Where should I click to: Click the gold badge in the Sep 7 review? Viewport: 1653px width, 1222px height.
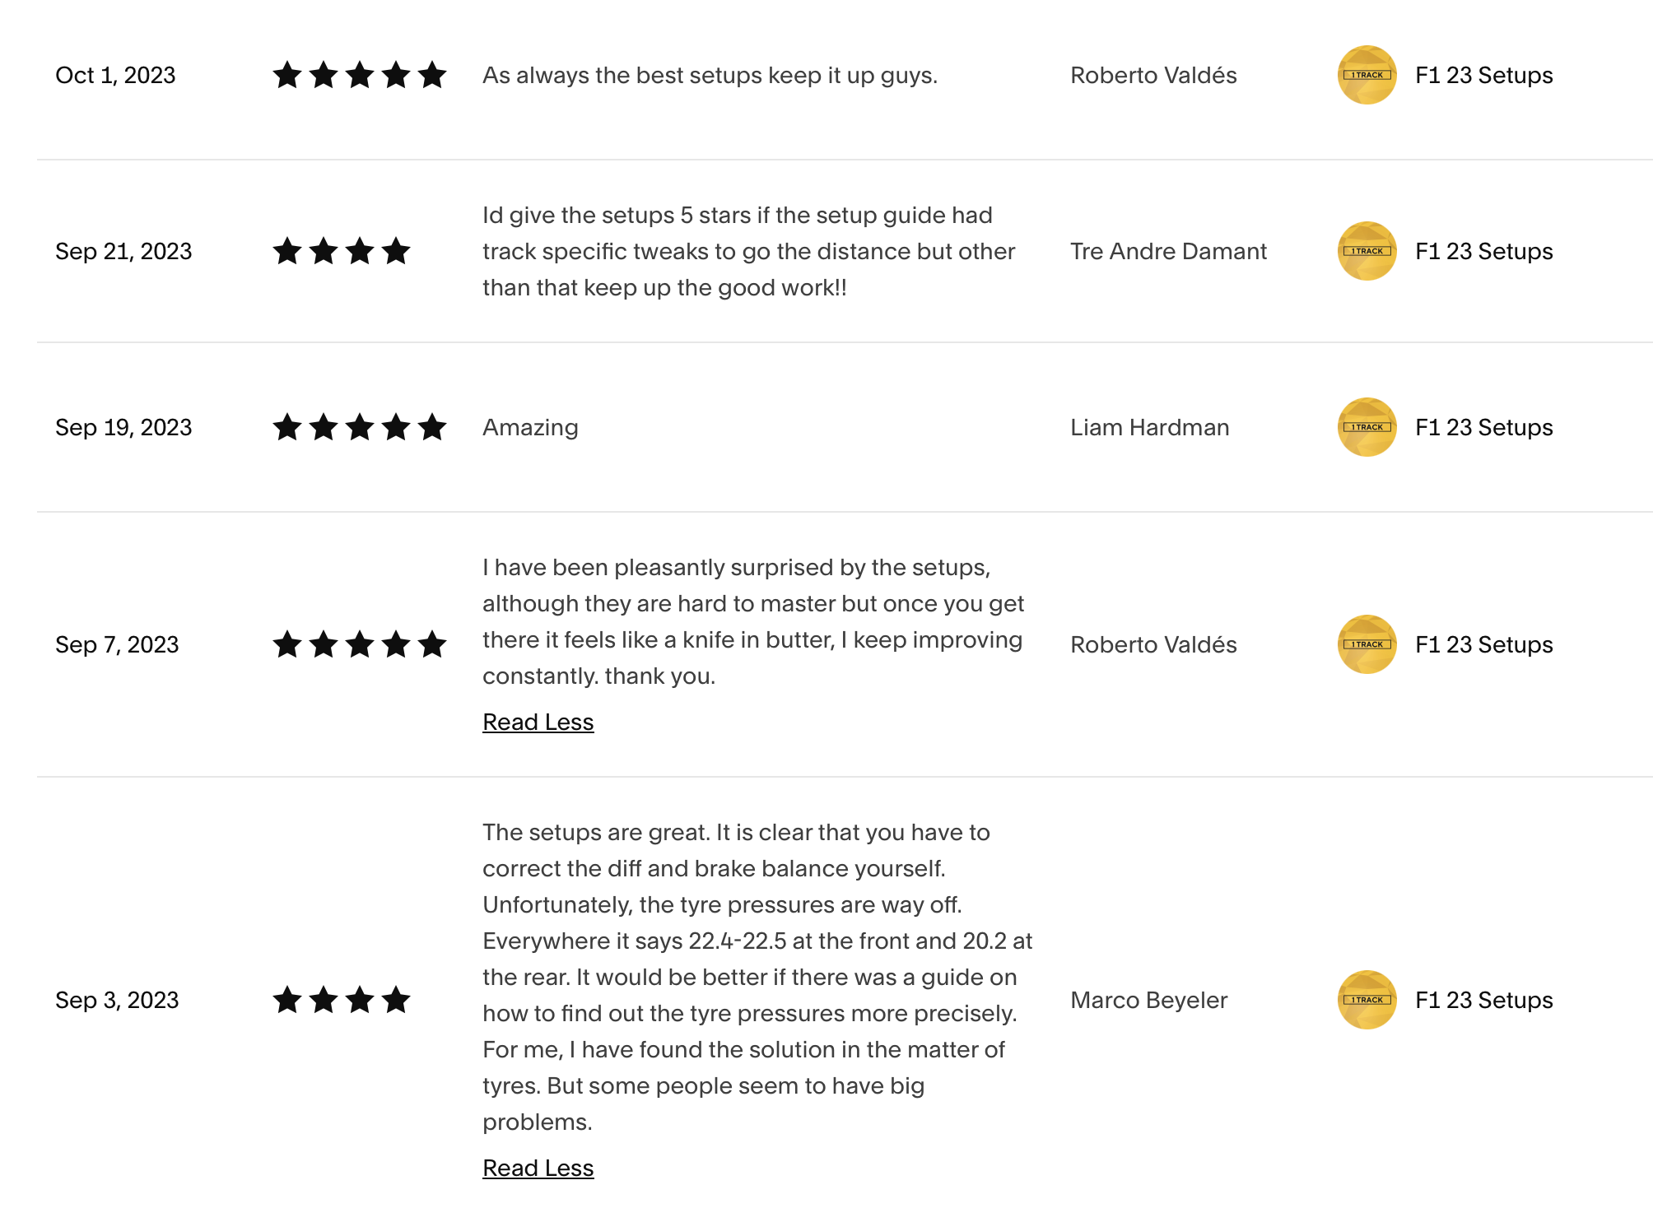coord(1367,644)
